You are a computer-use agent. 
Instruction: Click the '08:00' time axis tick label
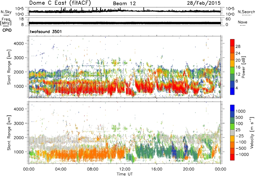pyautogui.click(x=93, y=169)
